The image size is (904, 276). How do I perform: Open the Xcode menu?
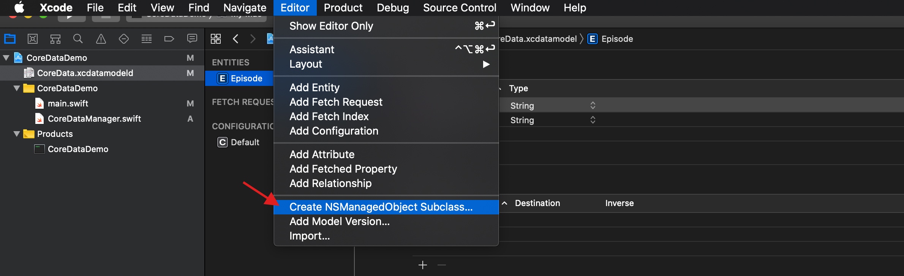56,8
